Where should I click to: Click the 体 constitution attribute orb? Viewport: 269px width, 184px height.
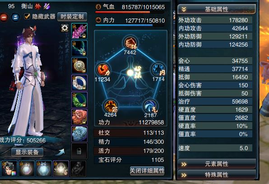pyautogui.click(x=130, y=43)
